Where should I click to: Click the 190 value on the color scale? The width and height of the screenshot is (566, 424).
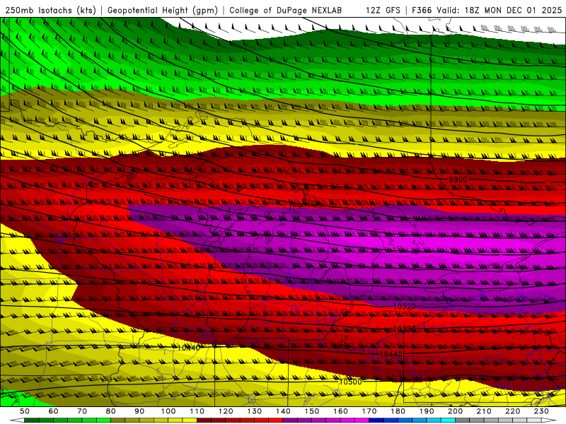pyautogui.click(x=427, y=411)
